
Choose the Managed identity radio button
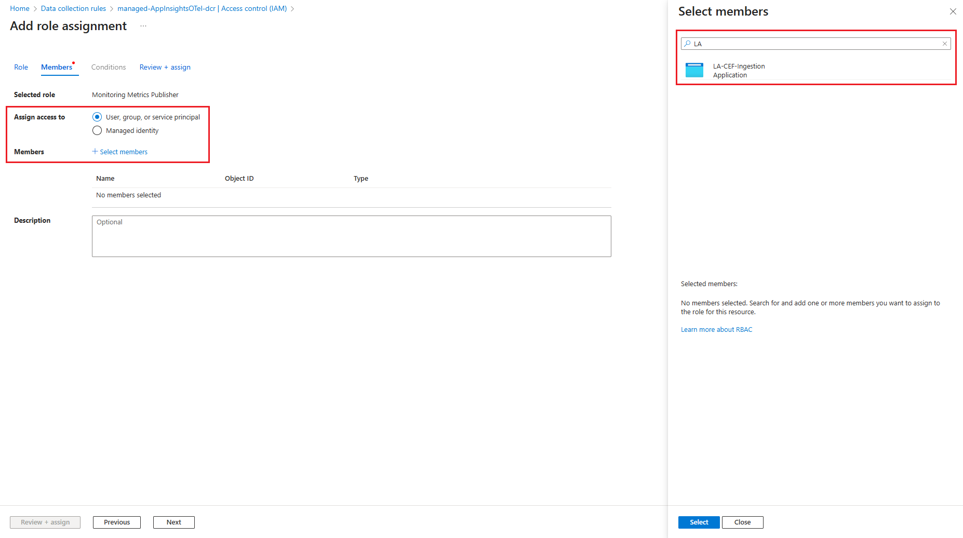(x=97, y=130)
